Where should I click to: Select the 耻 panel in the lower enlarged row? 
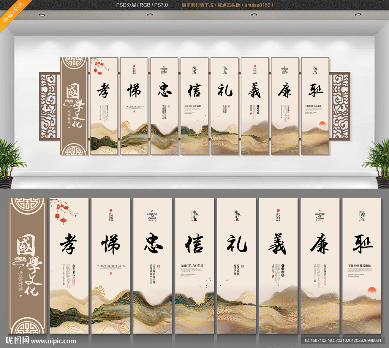pyautogui.click(x=362, y=266)
